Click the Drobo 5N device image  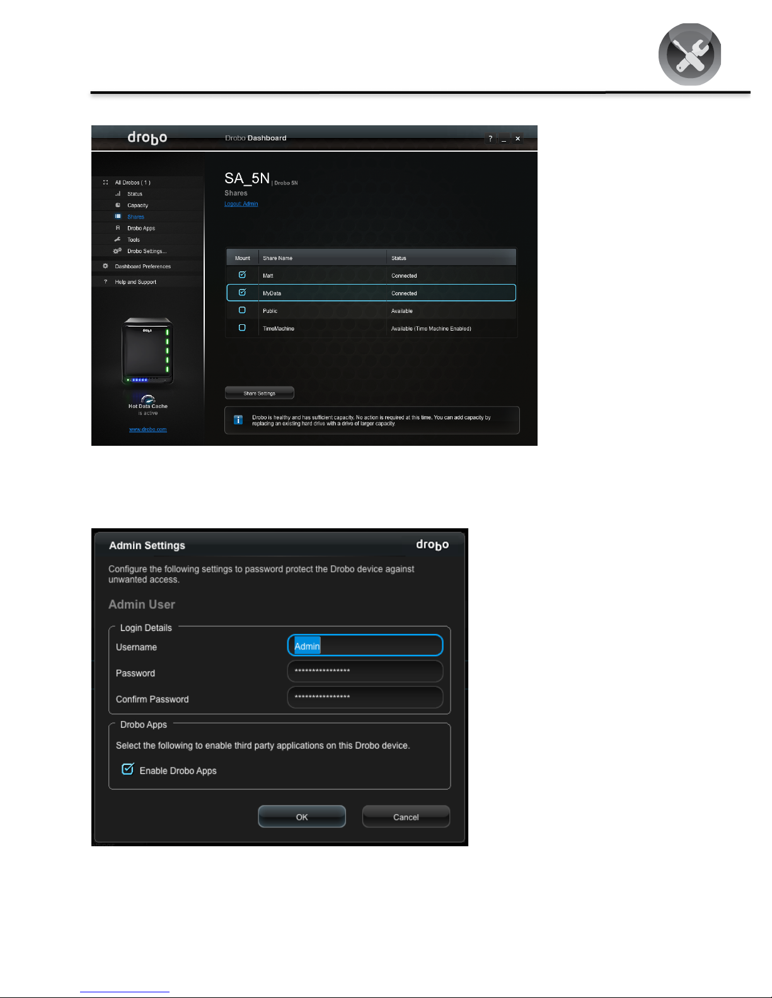[147, 351]
